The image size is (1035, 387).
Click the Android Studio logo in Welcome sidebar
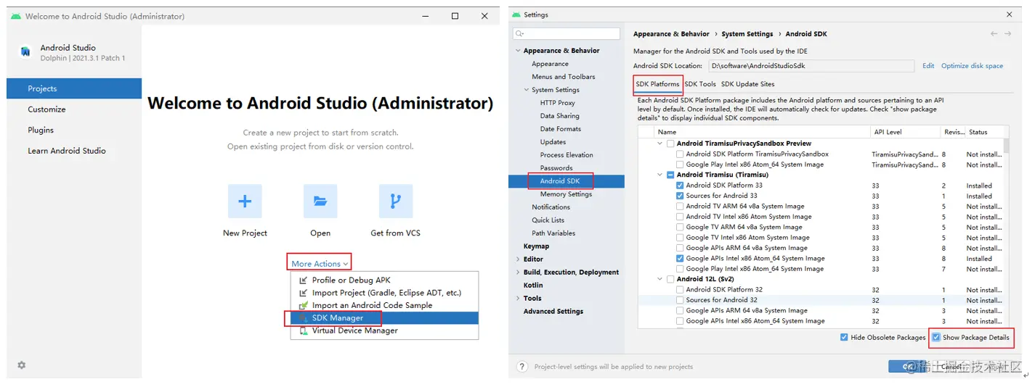coord(25,52)
